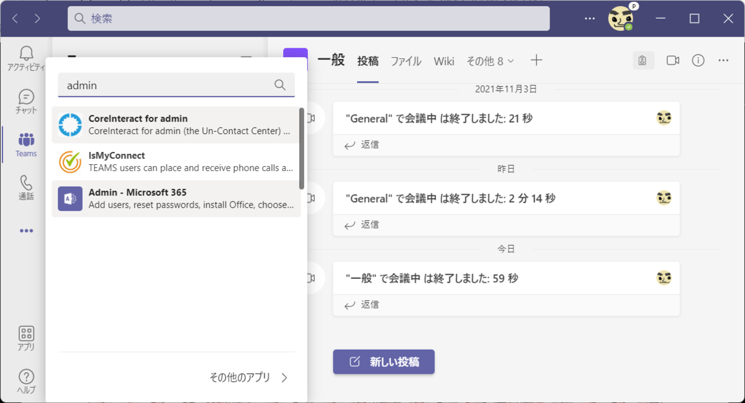Screen dimensions: 745x403
Task: Click avatar on the 2 分 14 秒 meeting post
Action: [x=664, y=198]
